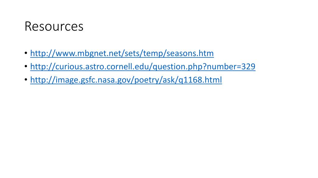Click the Resources slide title
The width and height of the screenshot is (318, 178).
(54, 26)
